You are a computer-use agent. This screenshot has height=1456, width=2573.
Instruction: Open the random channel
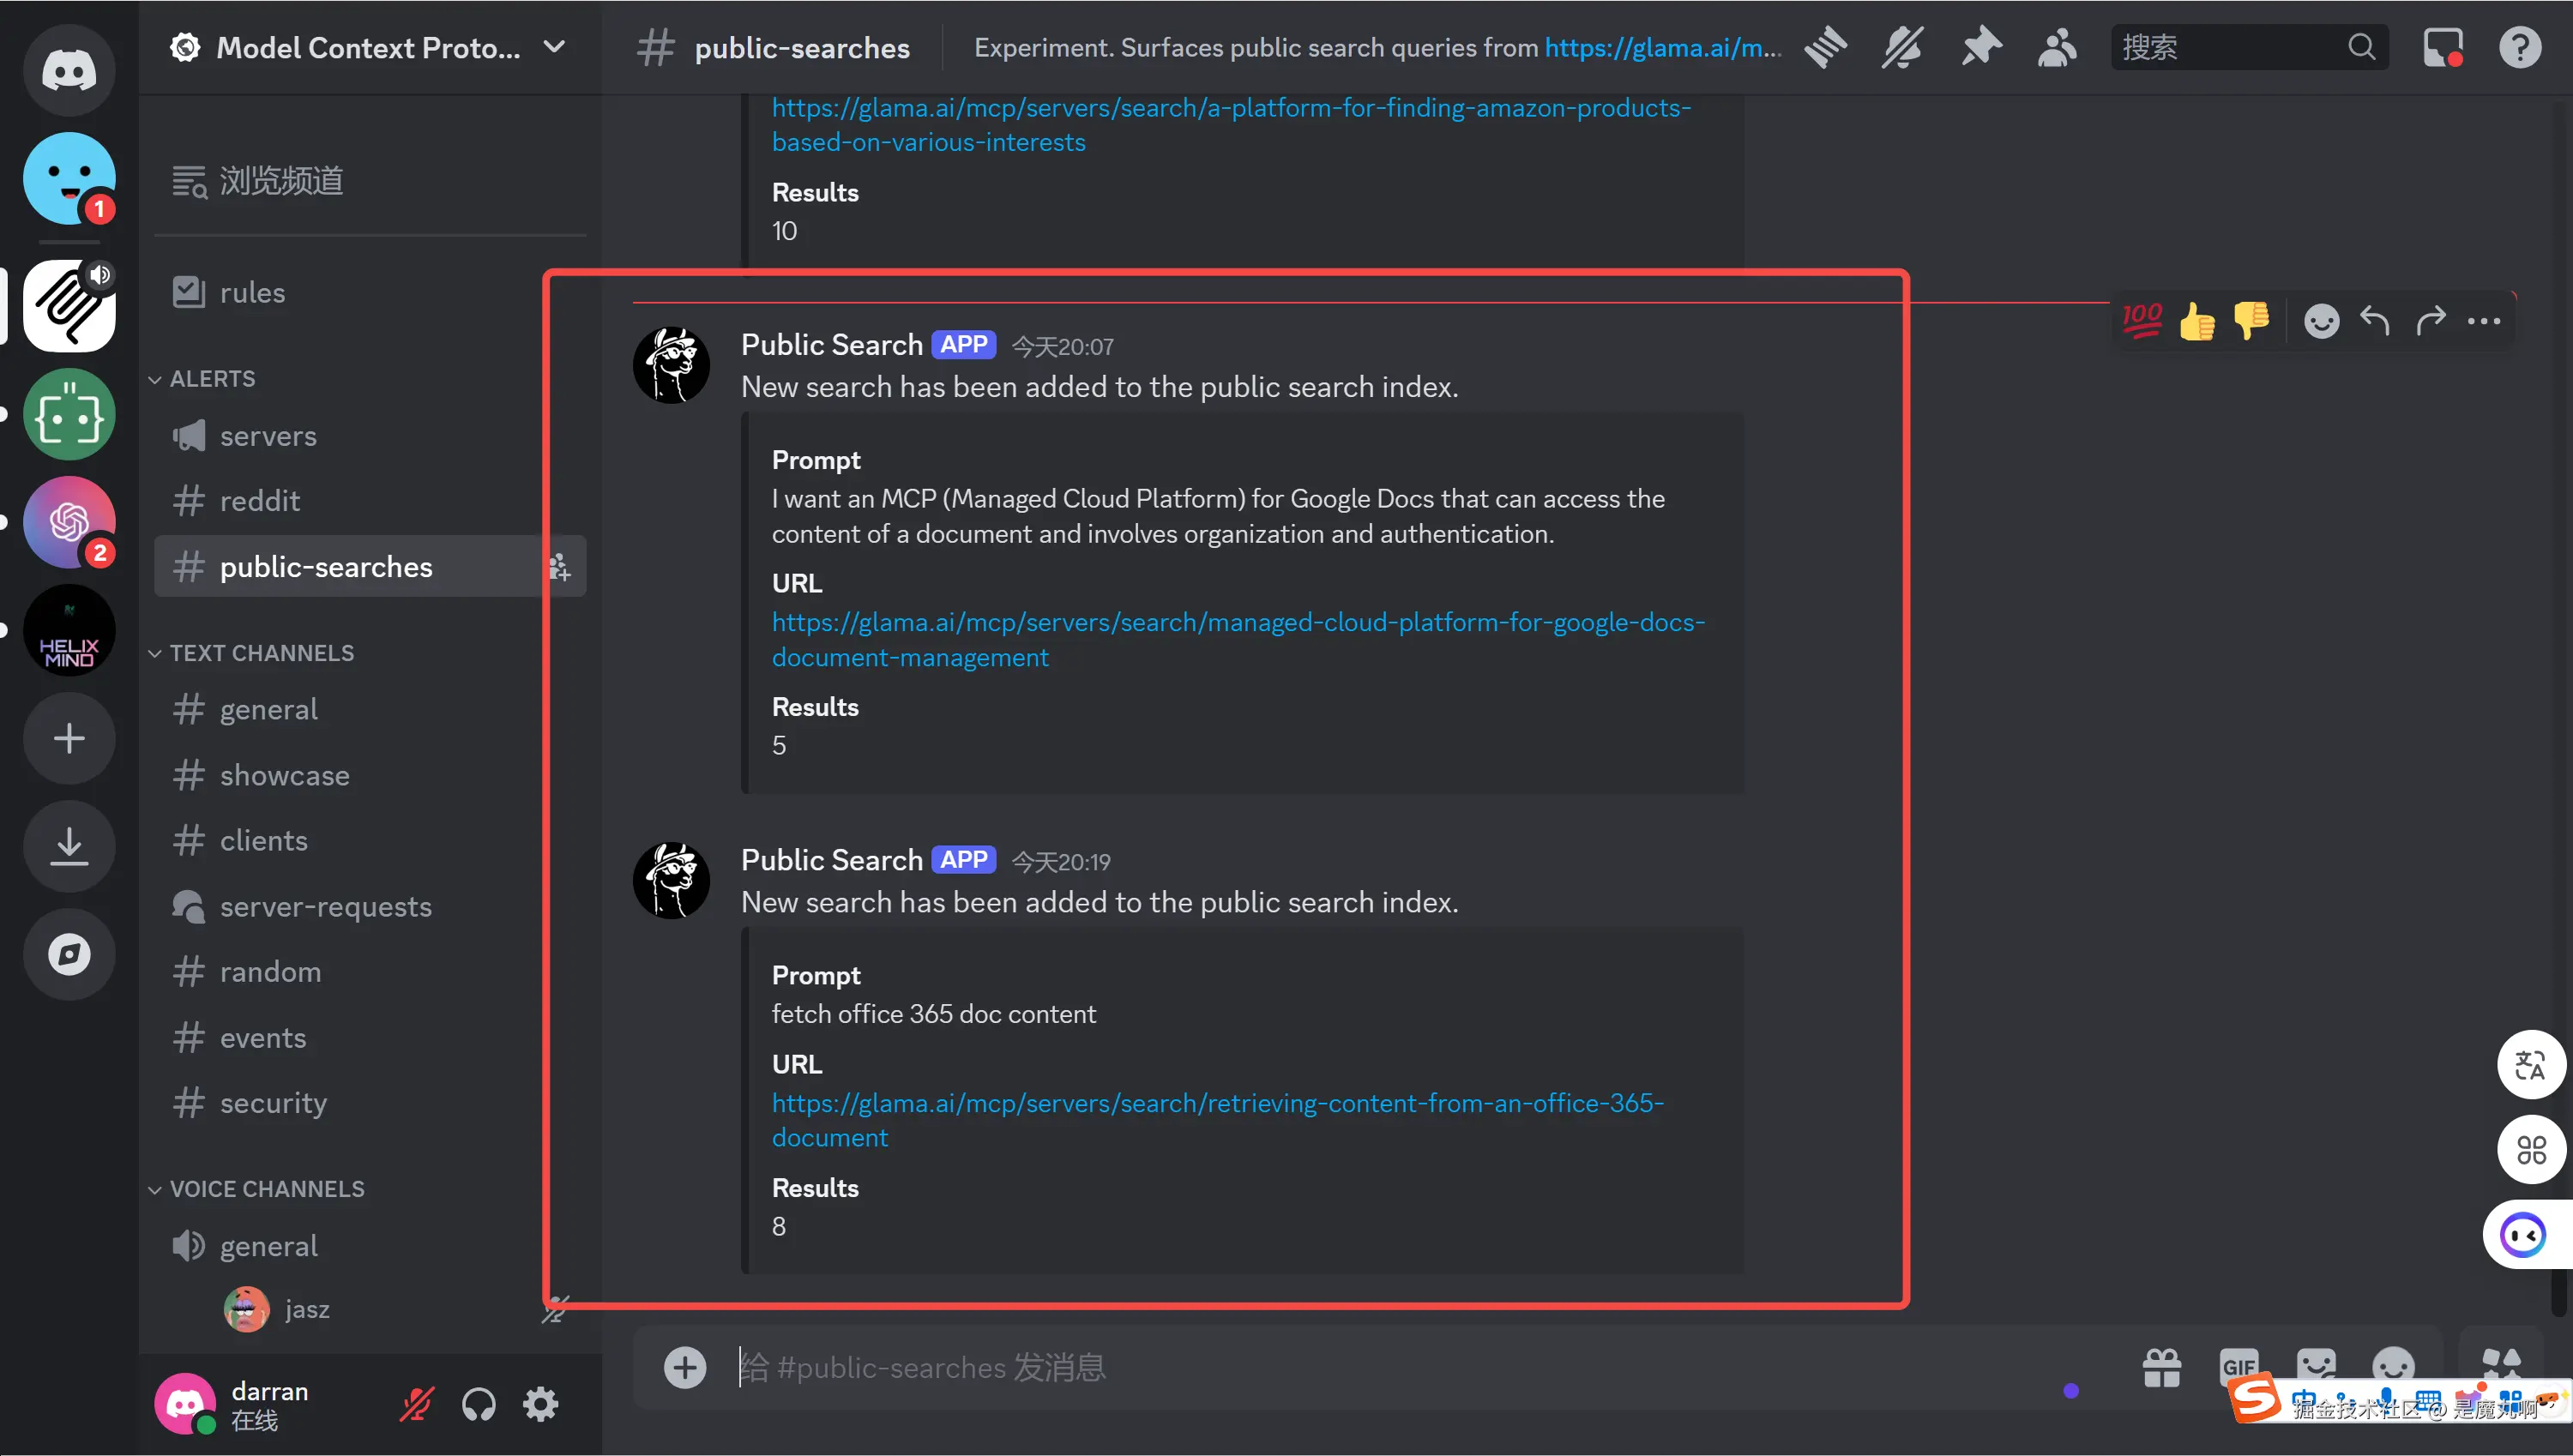coord(370,971)
